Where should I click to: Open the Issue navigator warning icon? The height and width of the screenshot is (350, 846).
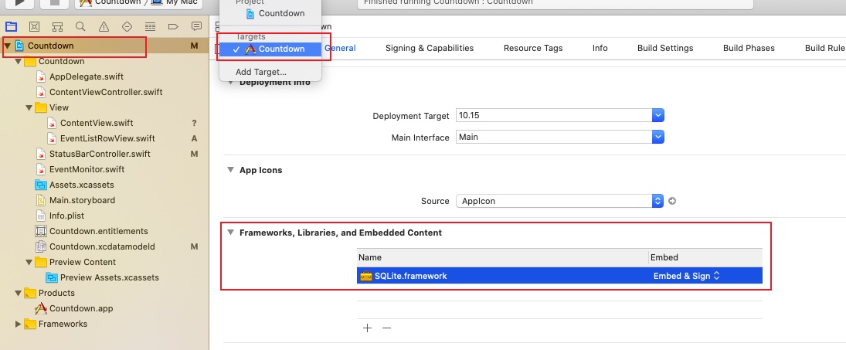pos(104,26)
